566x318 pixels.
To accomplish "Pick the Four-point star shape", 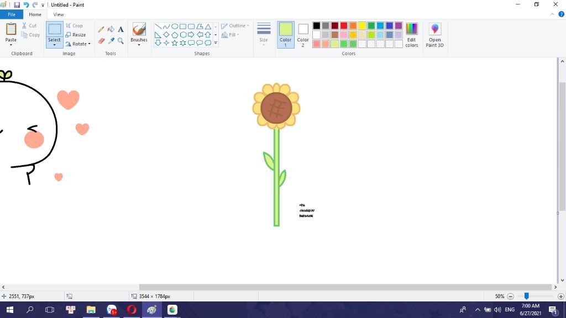I will pos(166,43).
